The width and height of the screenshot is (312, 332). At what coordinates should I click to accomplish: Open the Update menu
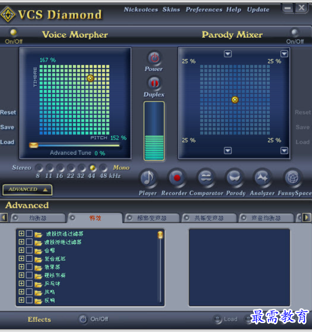[258, 9]
